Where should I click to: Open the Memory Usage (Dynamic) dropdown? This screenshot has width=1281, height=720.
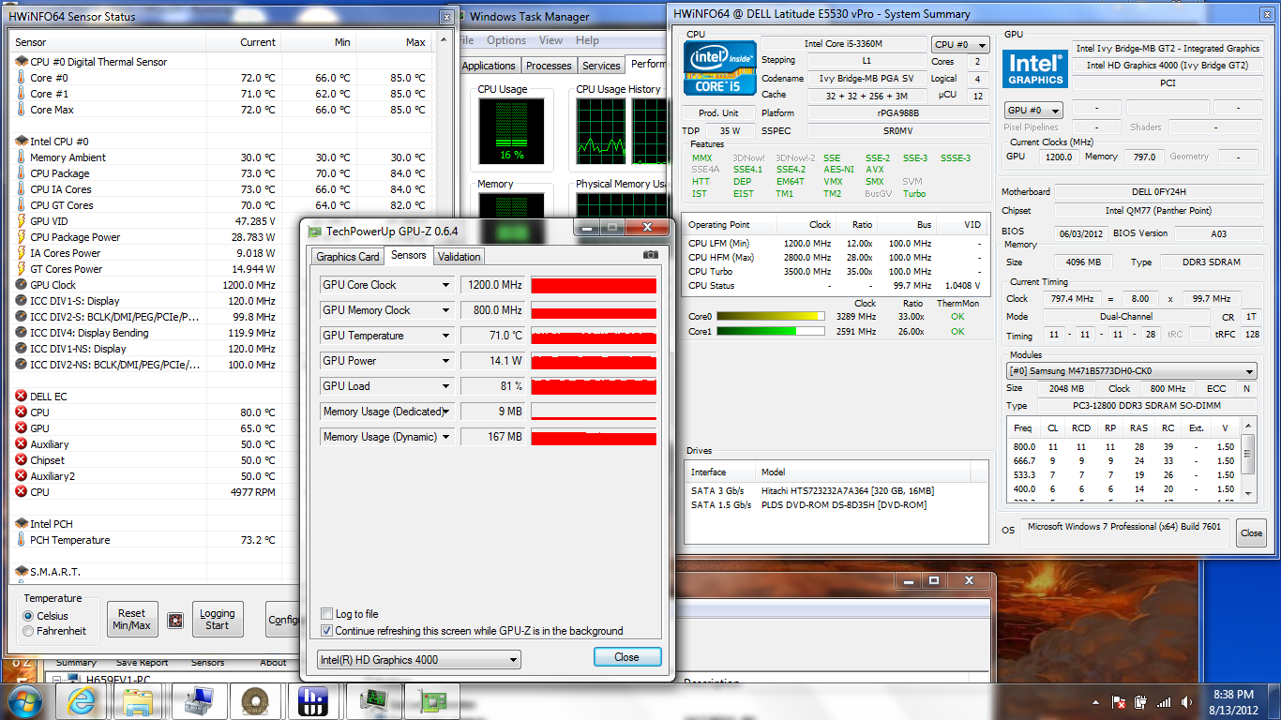point(446,437)
